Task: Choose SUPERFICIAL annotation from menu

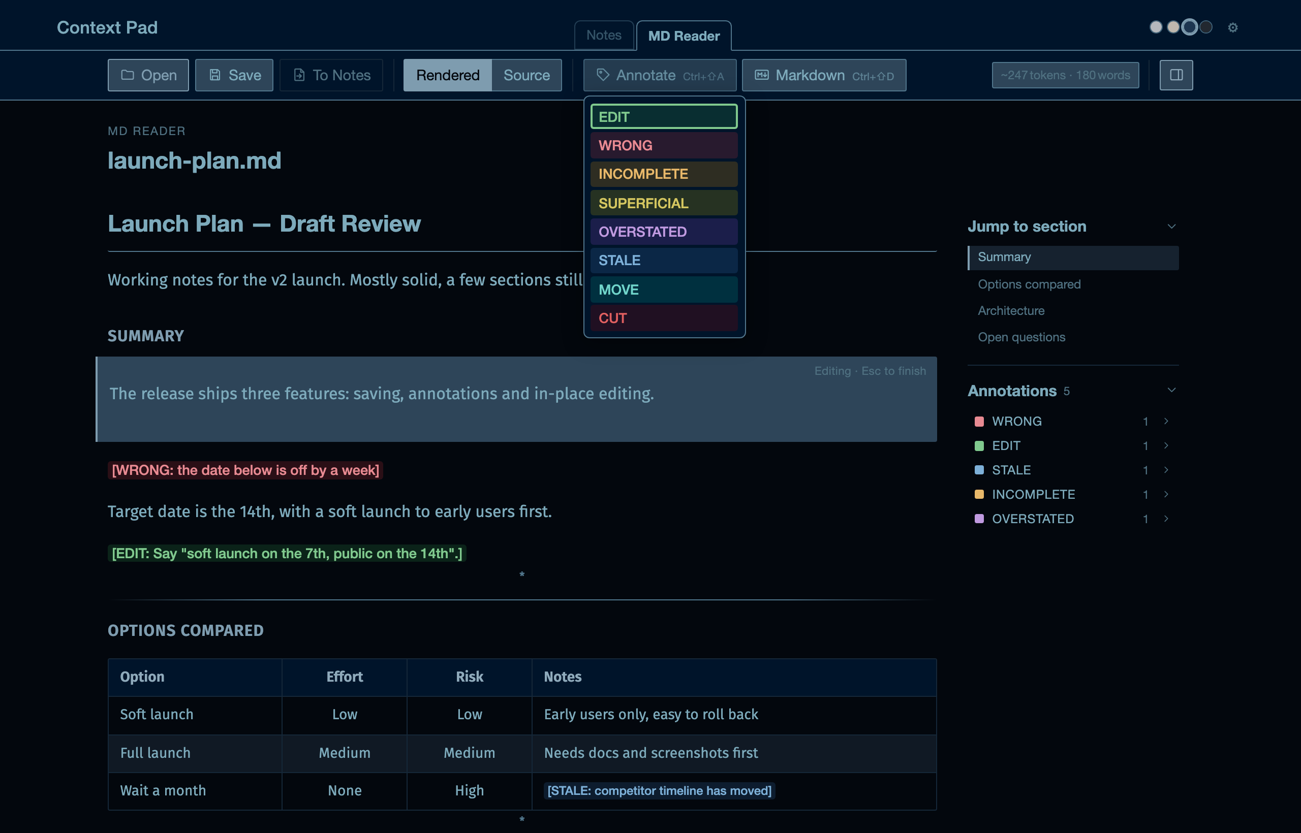Action: (664, 203)
